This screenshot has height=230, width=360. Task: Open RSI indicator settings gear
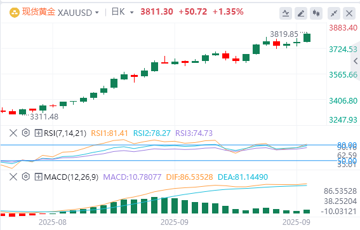[x=26, y=133]
